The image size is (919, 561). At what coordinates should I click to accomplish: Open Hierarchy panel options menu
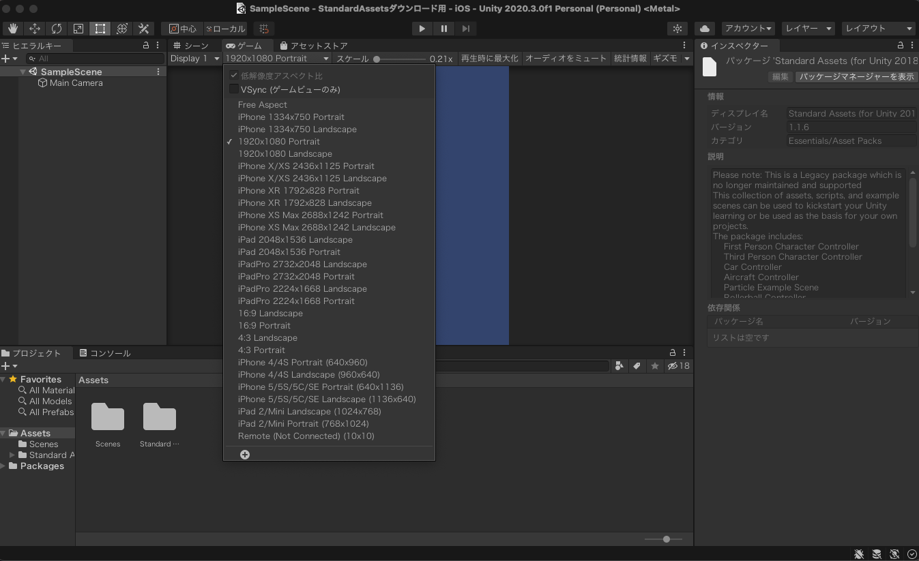point(158,46)
